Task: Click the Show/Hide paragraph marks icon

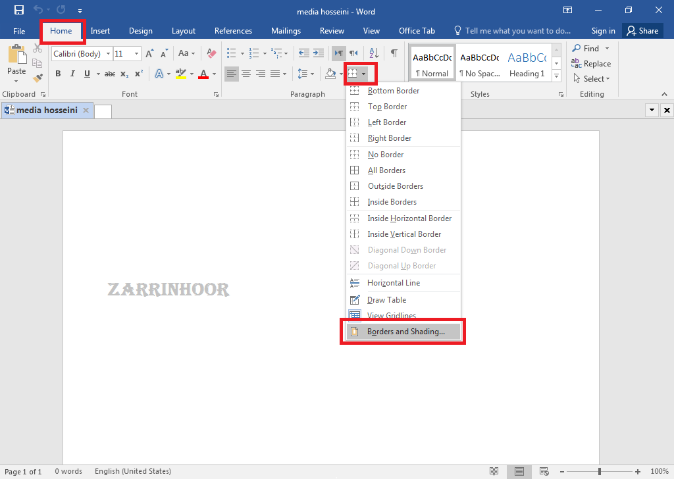Action: pyautogui.click(x=394, y=53)
